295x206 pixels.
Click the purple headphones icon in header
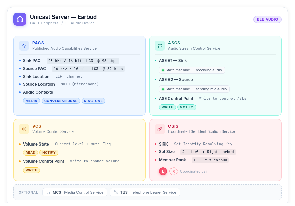20,19
